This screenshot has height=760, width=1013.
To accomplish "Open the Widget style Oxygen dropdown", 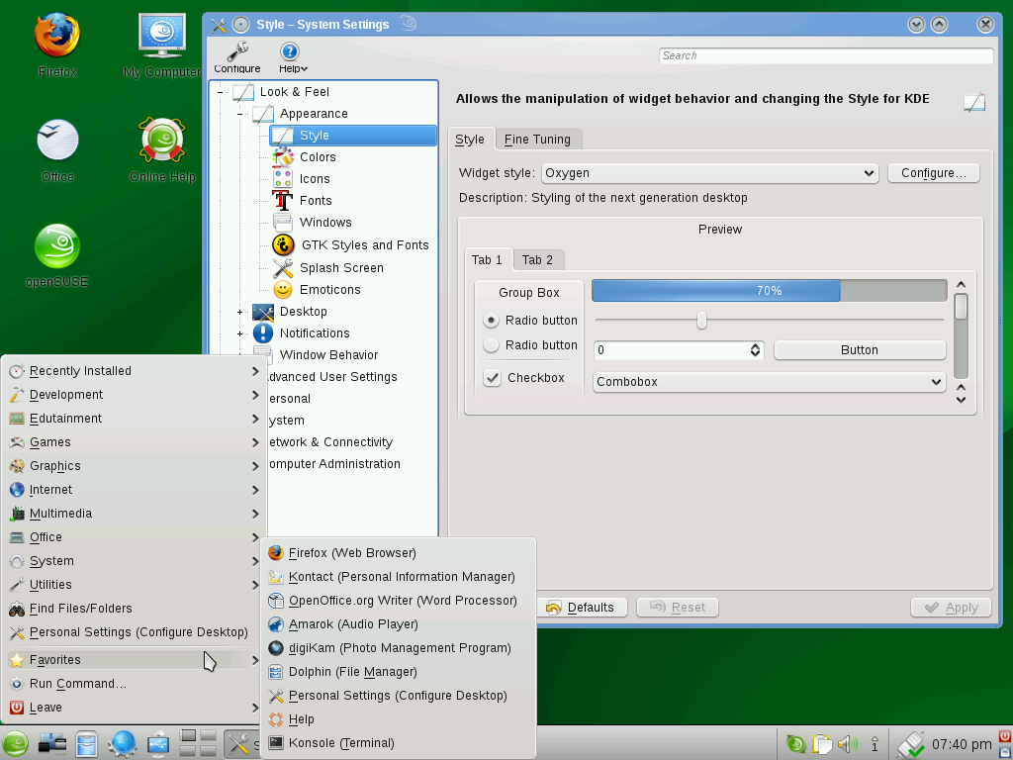I will tap(710, 173).
